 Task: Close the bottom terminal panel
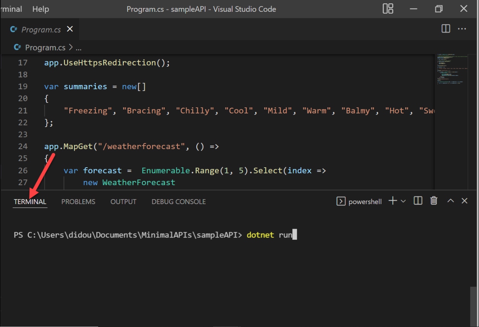click(x=464, y=201)
